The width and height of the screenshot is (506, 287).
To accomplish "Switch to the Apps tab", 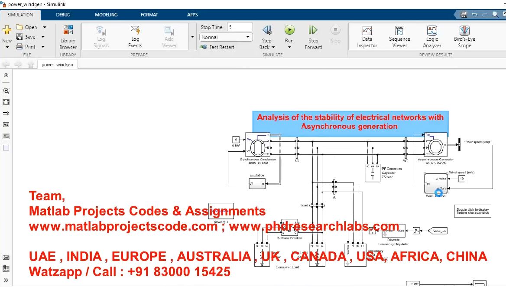I will 192,15.
